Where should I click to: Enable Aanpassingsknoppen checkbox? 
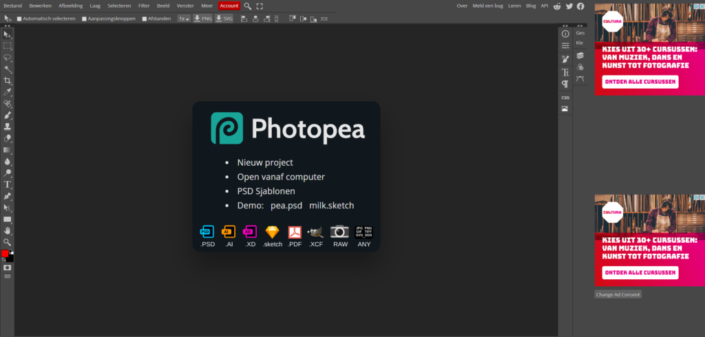coord(84,19)
